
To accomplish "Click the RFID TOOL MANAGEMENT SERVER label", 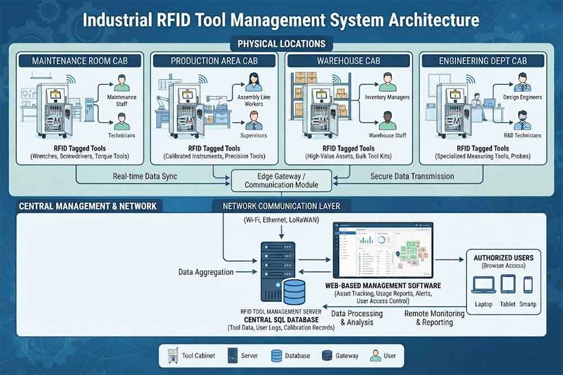I will tap(281, 312).
